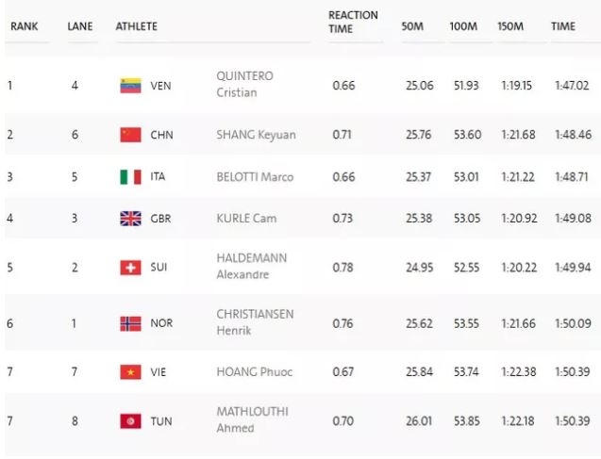Viewport: 601px width, 459px height.
Task: Click the Great Britain flag icon
Action: [130, 219]
